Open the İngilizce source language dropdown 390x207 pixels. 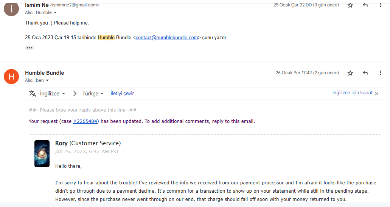pyautogui.click(x=53, y=94)
